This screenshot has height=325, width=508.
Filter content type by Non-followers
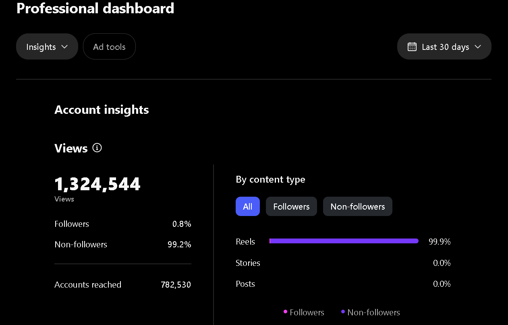357,206
